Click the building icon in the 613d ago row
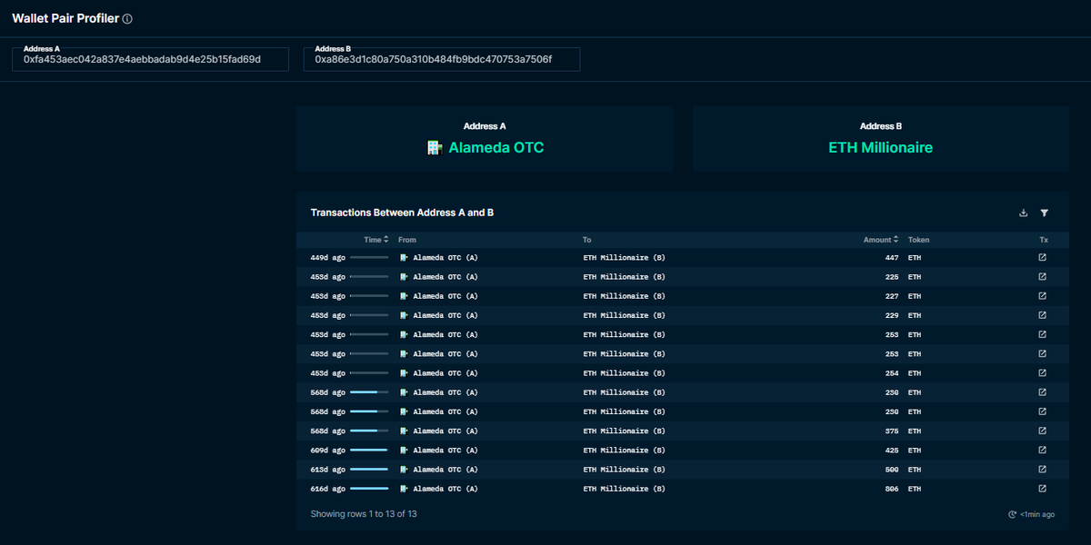The height and width of the screenshot is (545, 1091). point(405,470)
